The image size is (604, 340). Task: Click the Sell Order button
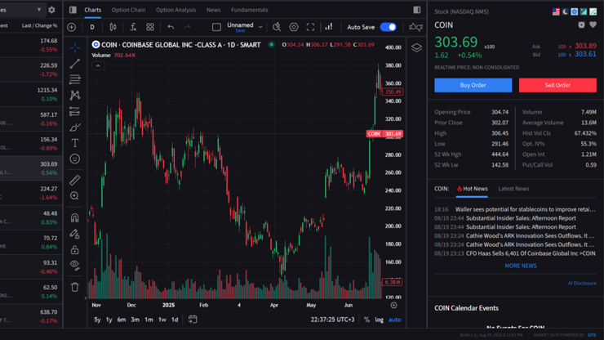click(x=557, y=85)
